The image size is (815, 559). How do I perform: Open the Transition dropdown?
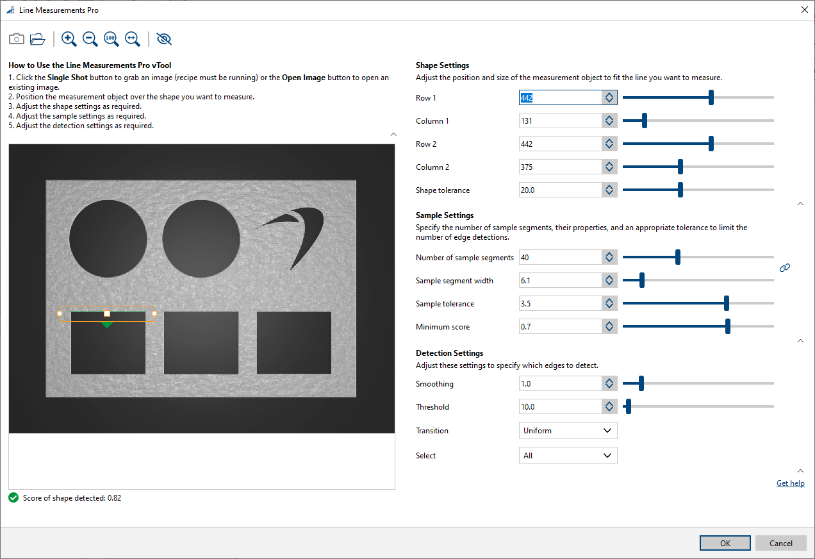[568, 431]
